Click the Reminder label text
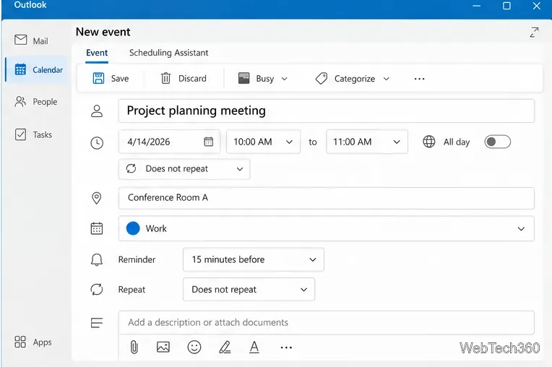Viewport: 552px width, 367px height. point(137,259)
